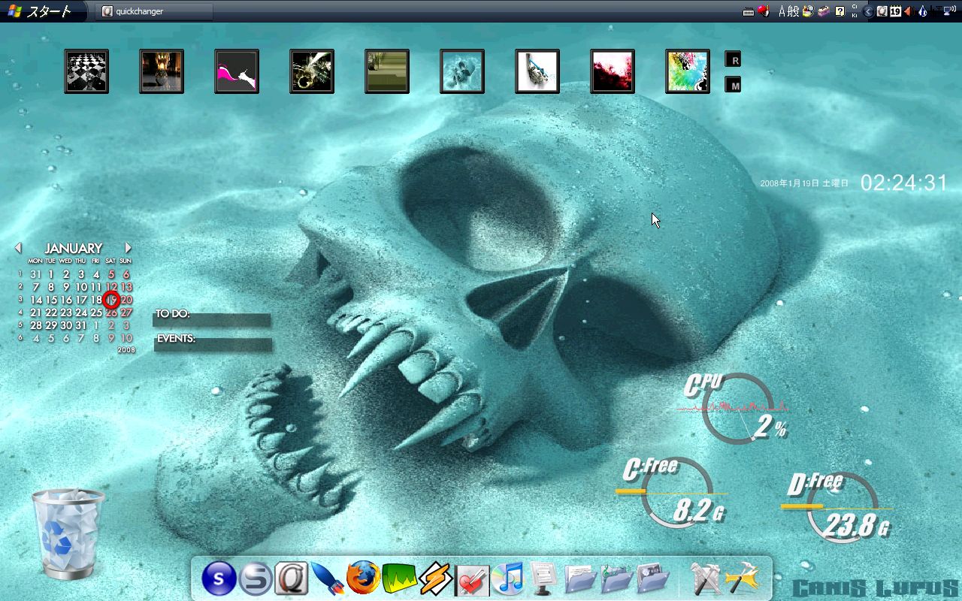Click the network connection tray icon
This screenshot has width=962, height=601.
tap(948, 11)
